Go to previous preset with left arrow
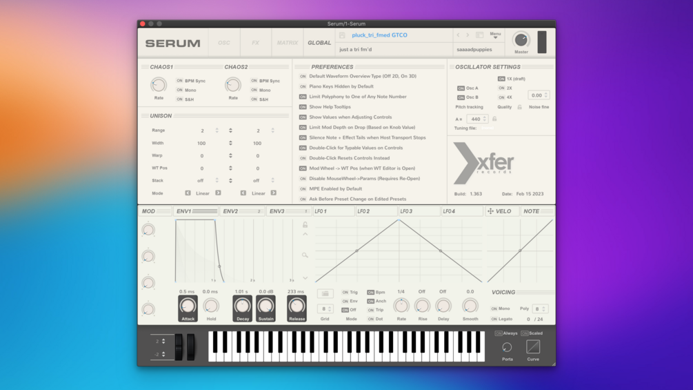This screenshot has width=693, height=390. (459, 35)
